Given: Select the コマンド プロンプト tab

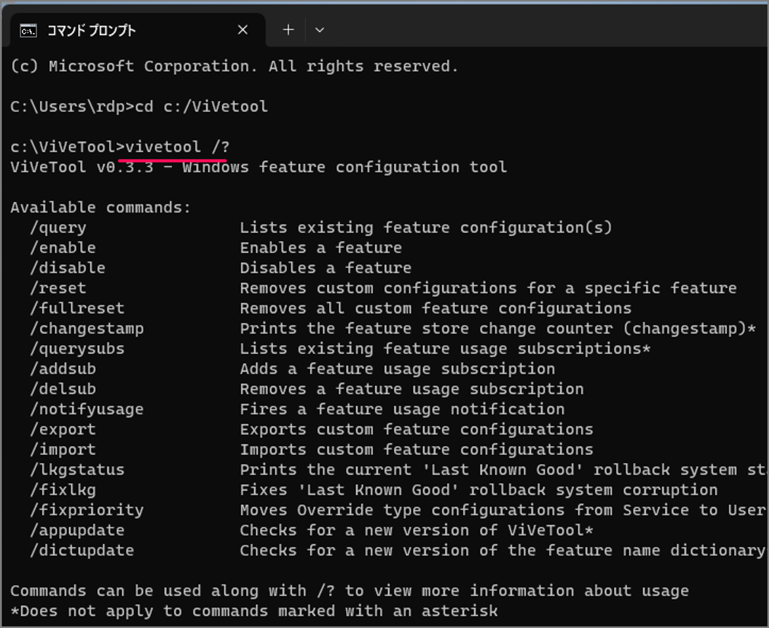Looking at the screenshot, I should coord(90,30).
